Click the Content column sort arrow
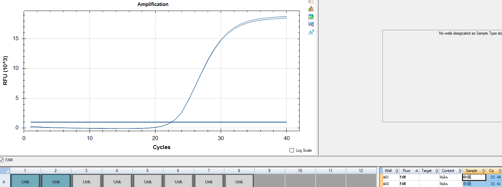 pyautogui.click(x=460, y=171)
